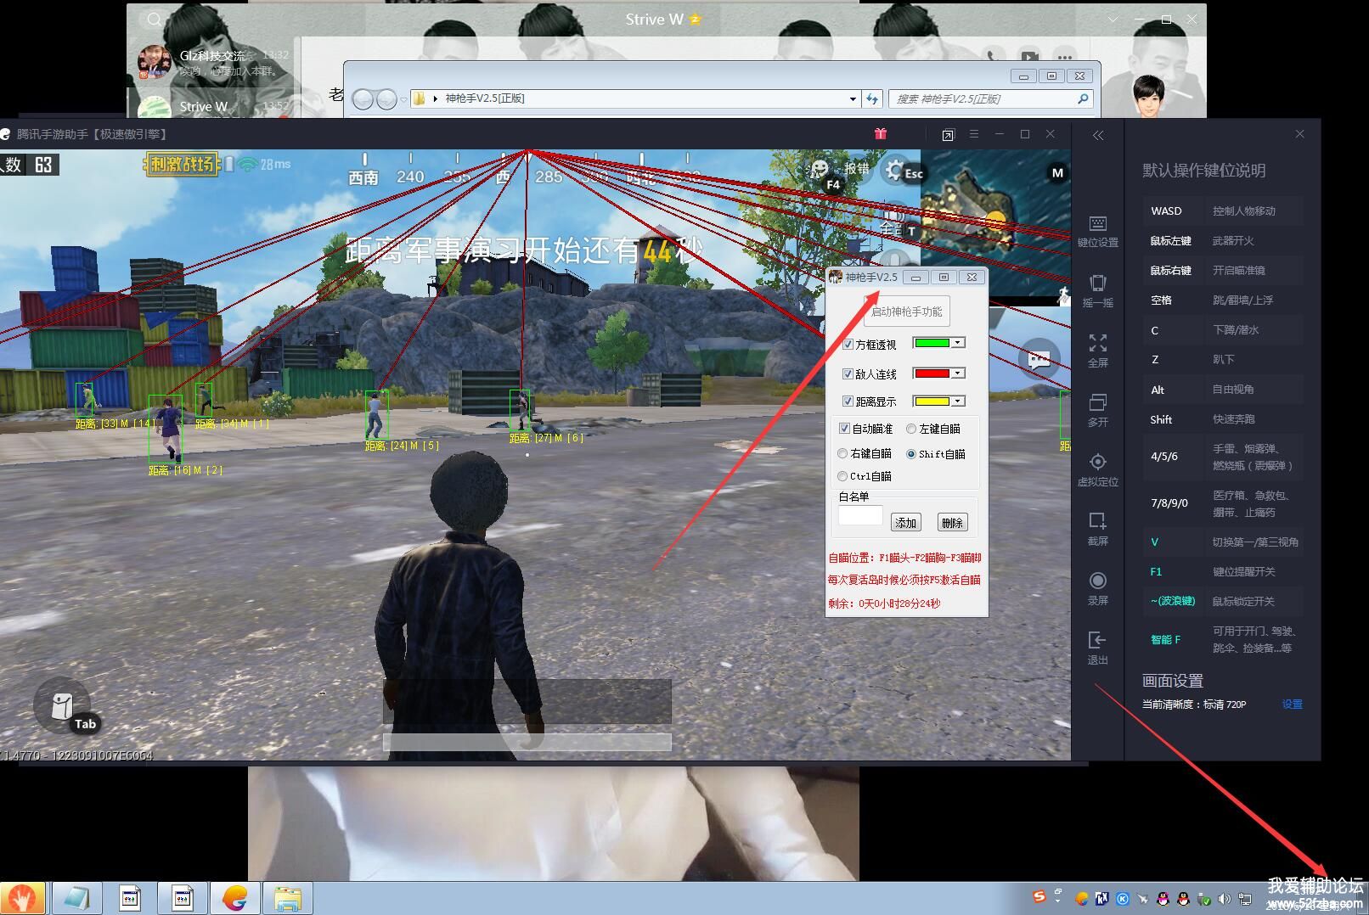Click the 设置 resolution settings link
Screen dimensions: 1369x915
click(1292, 704)
